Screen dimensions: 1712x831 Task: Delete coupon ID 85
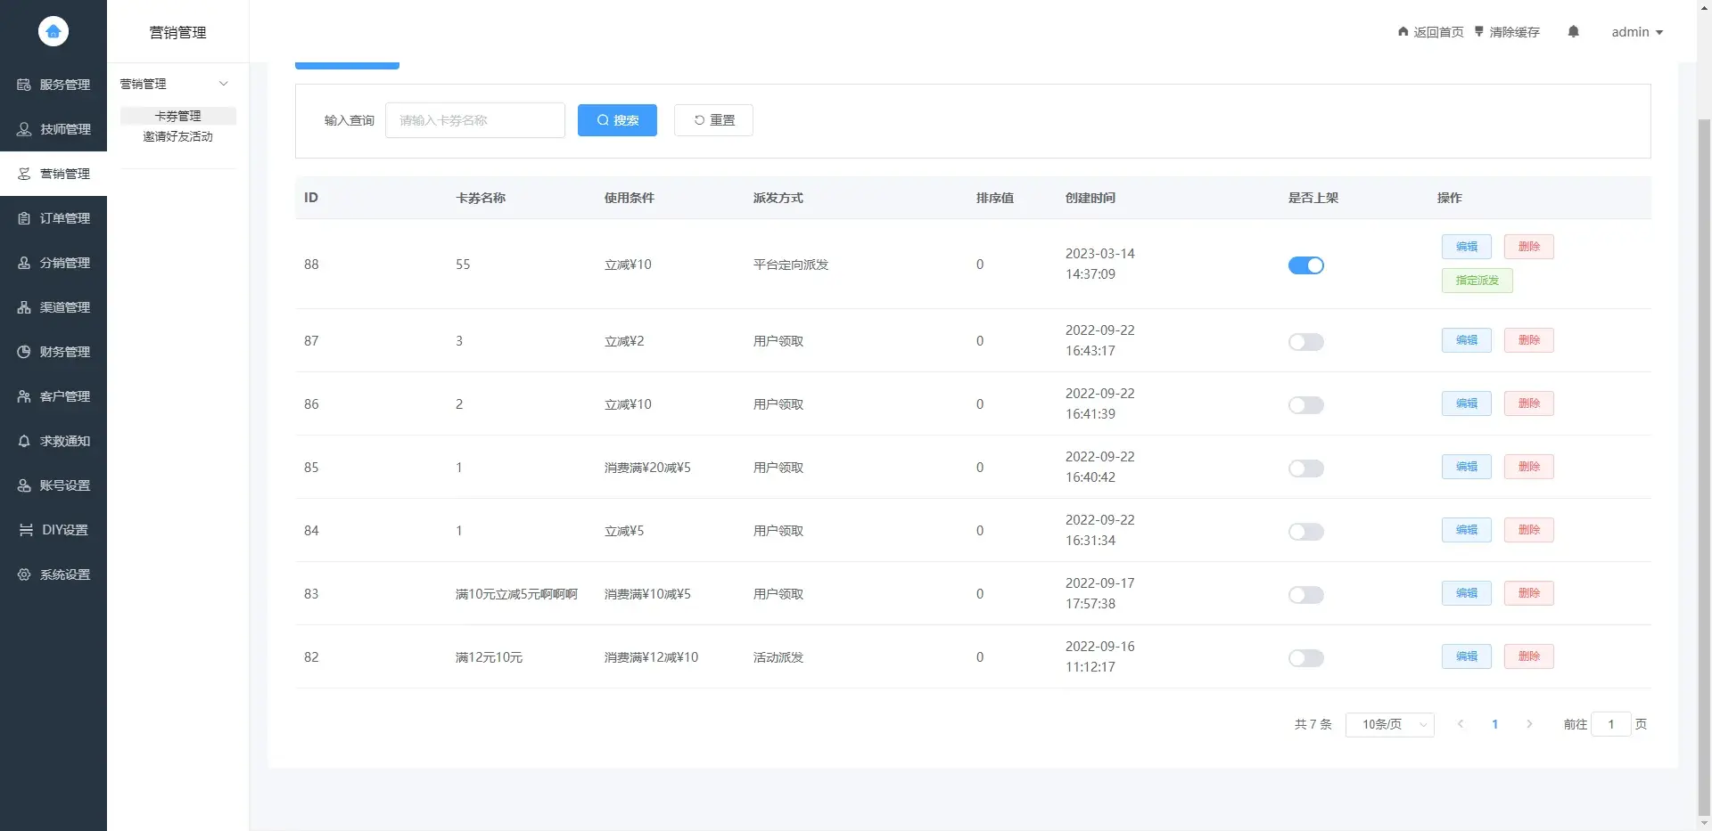coord(1529,467)
